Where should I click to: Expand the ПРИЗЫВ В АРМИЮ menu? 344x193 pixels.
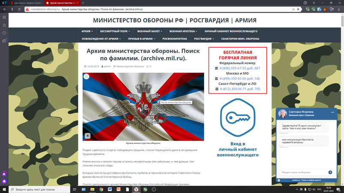[x=141, y=39]
